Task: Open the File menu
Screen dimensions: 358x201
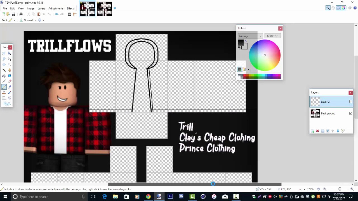Action: (x=5, y=8)
